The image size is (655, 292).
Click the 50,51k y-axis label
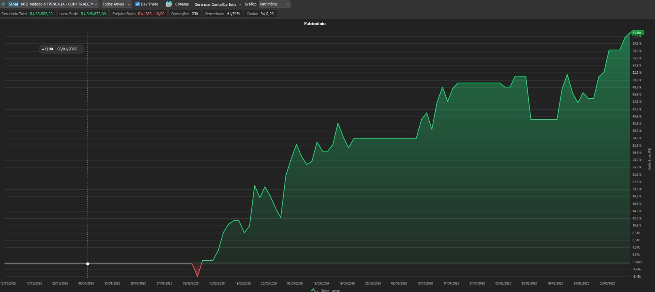coord(637,80)
